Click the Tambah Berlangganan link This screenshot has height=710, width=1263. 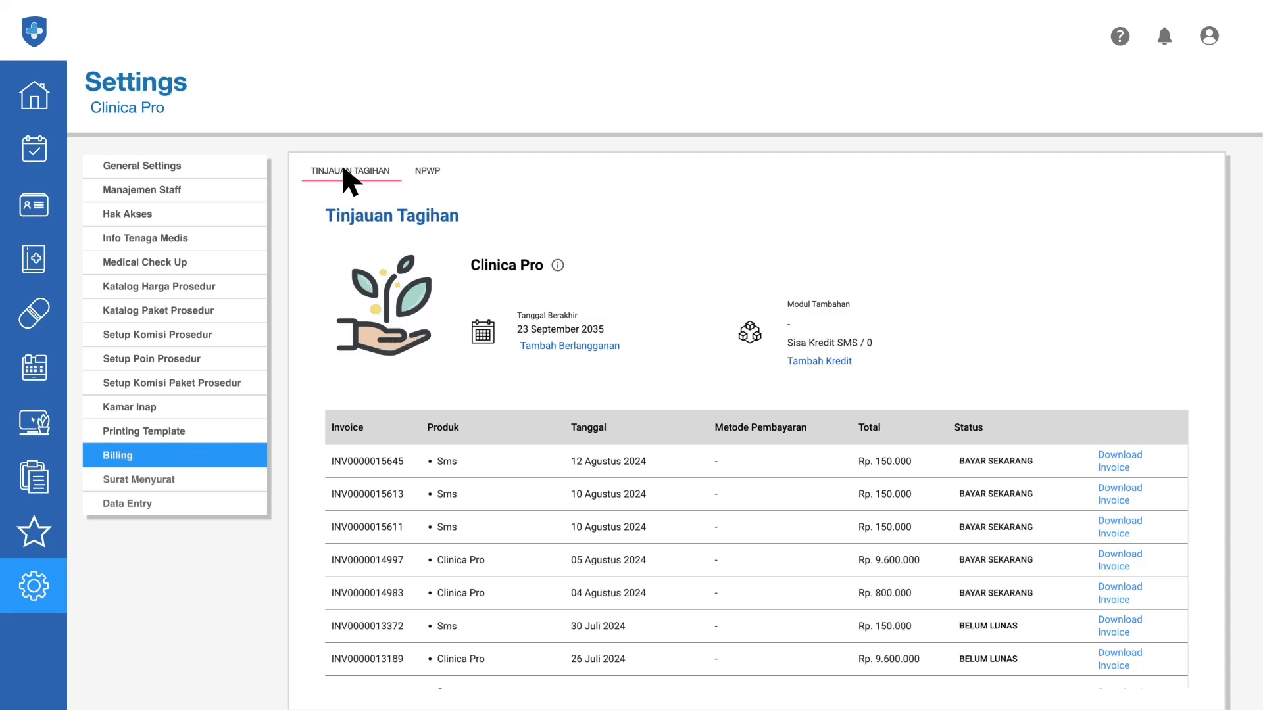point(570,346)
